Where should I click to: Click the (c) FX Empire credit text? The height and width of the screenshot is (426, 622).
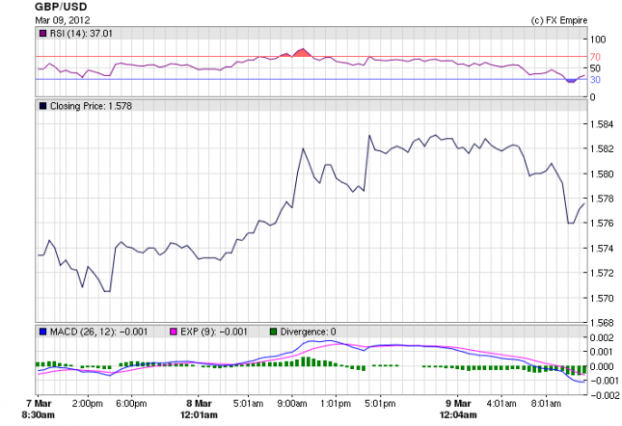[559, 20]
